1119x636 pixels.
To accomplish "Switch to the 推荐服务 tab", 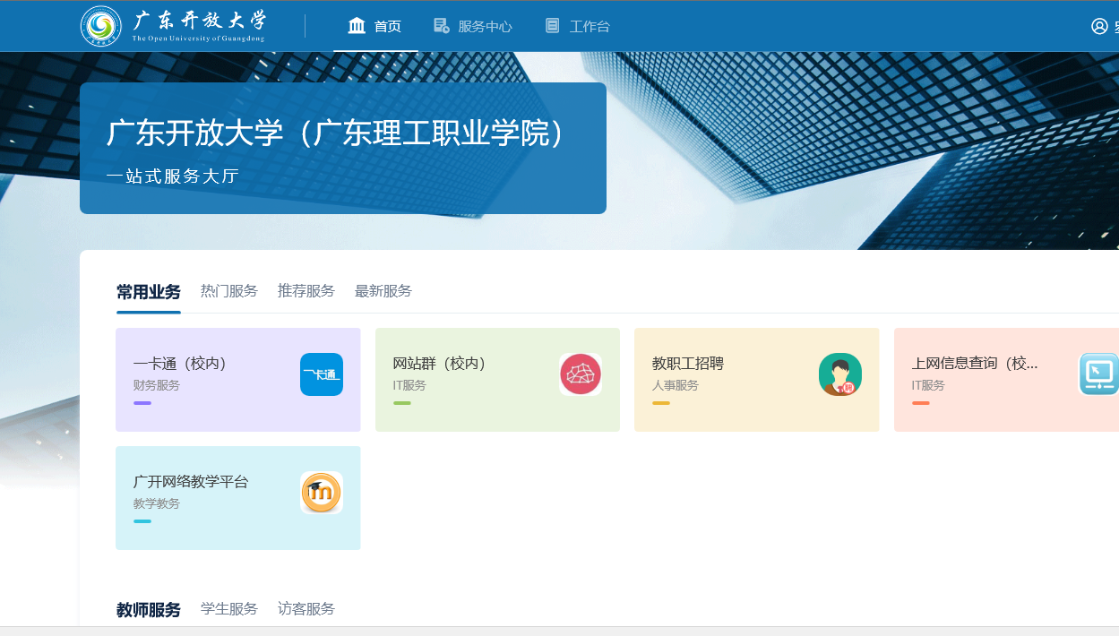I will click(x=306, y=291).
